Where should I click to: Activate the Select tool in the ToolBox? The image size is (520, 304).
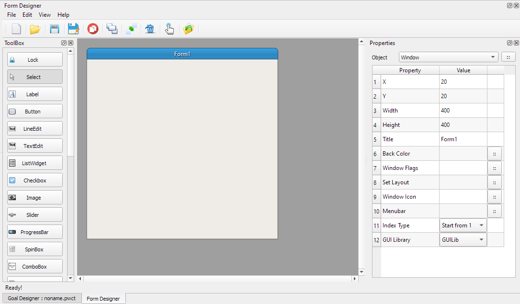point(34,76)
